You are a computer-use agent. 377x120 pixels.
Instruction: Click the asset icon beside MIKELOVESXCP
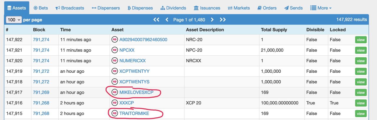[x=115, y=92]
